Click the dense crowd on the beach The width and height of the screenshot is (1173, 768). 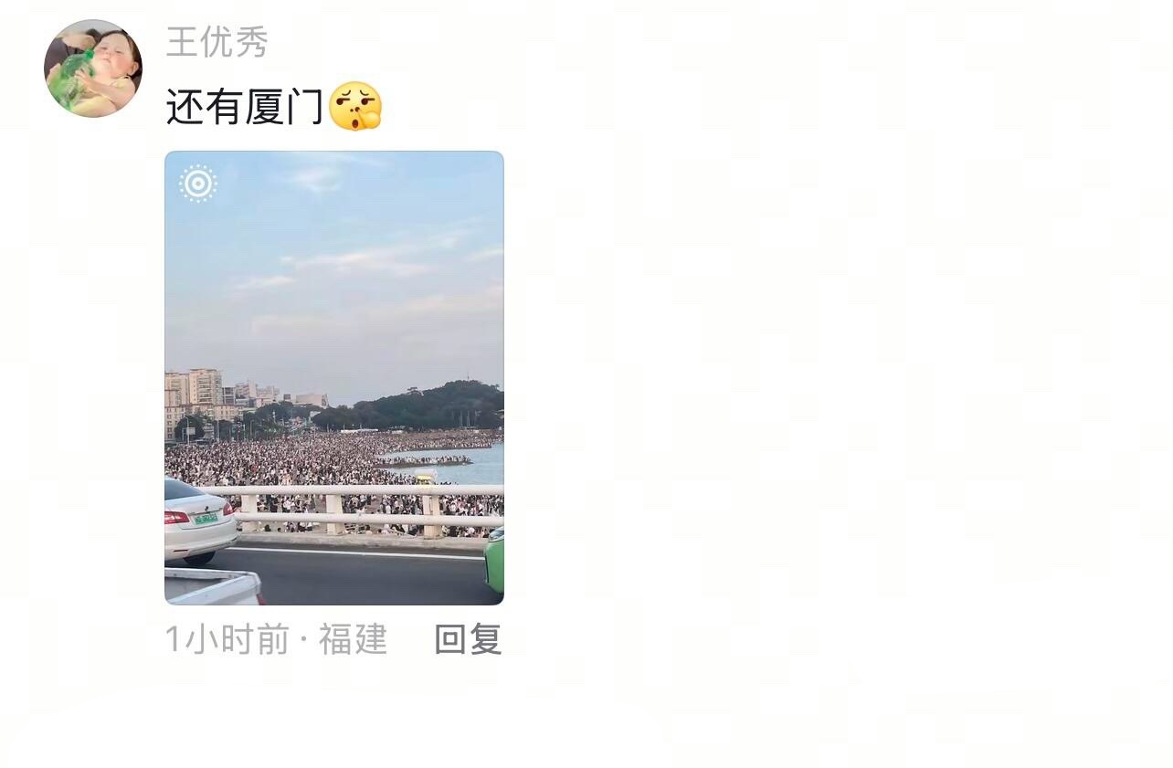click(x=292, y=461)
